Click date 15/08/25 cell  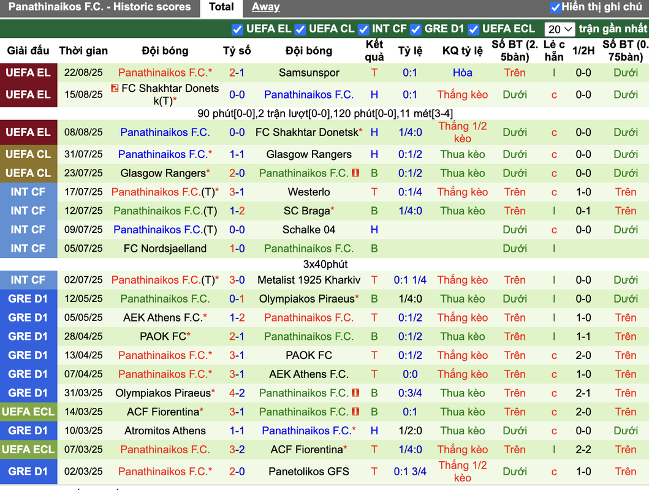tap(83, 94)
